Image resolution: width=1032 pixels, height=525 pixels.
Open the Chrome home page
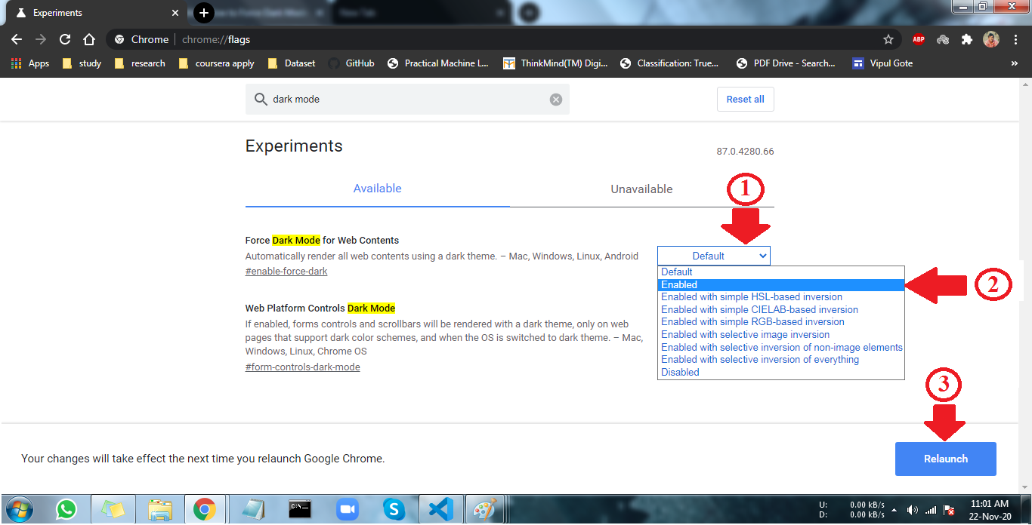click(x=89, y=39)
